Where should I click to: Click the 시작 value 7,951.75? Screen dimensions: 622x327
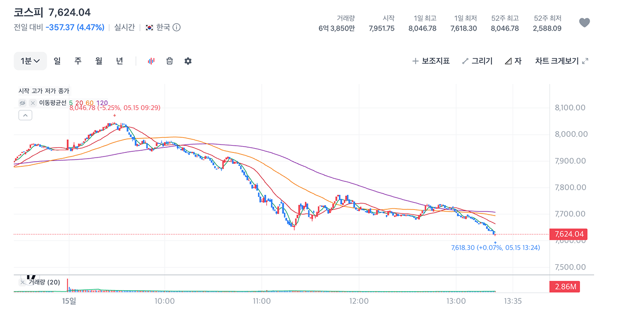pos(381,29)
